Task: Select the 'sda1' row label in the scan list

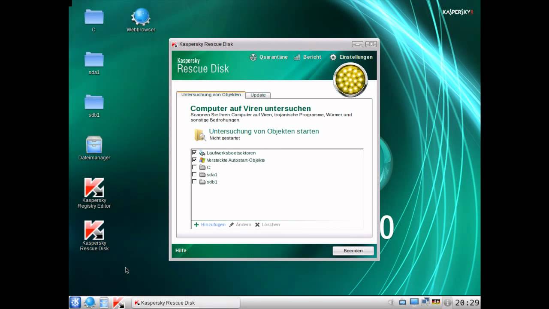Action: 212,175
